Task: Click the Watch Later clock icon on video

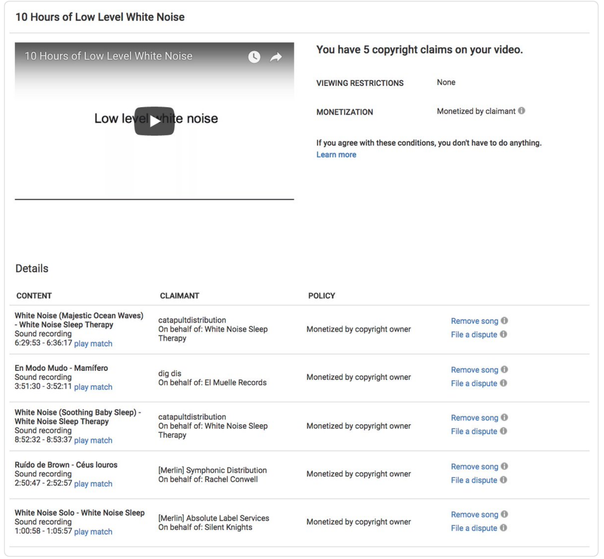Action: [254, 57]
